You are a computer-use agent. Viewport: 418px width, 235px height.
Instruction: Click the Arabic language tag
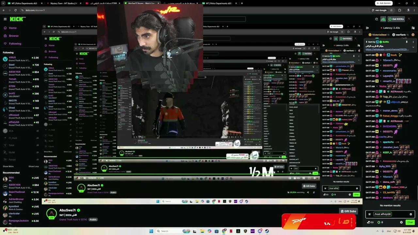click(x=93, y=220)
